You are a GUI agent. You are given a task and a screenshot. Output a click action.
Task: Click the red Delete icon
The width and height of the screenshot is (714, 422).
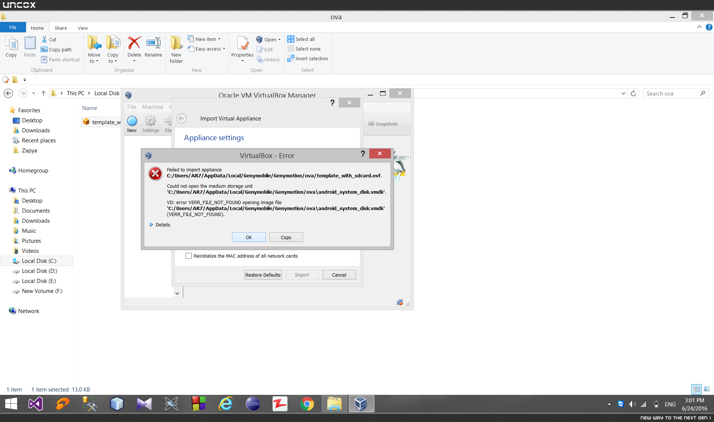(x=134, y=43)
